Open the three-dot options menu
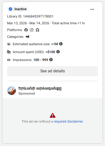 tap(92, 9)
